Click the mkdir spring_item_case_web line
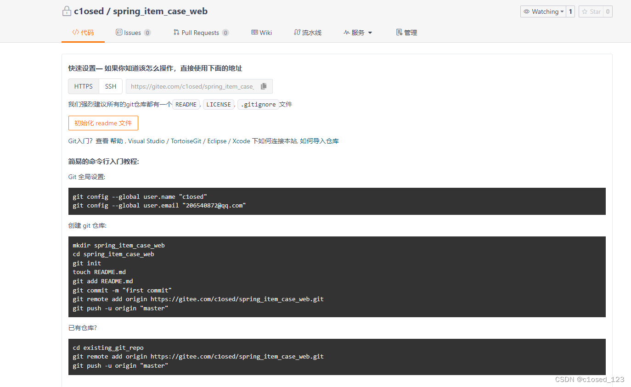Viewport: 631px width, 387px height. tap(118, 246)
